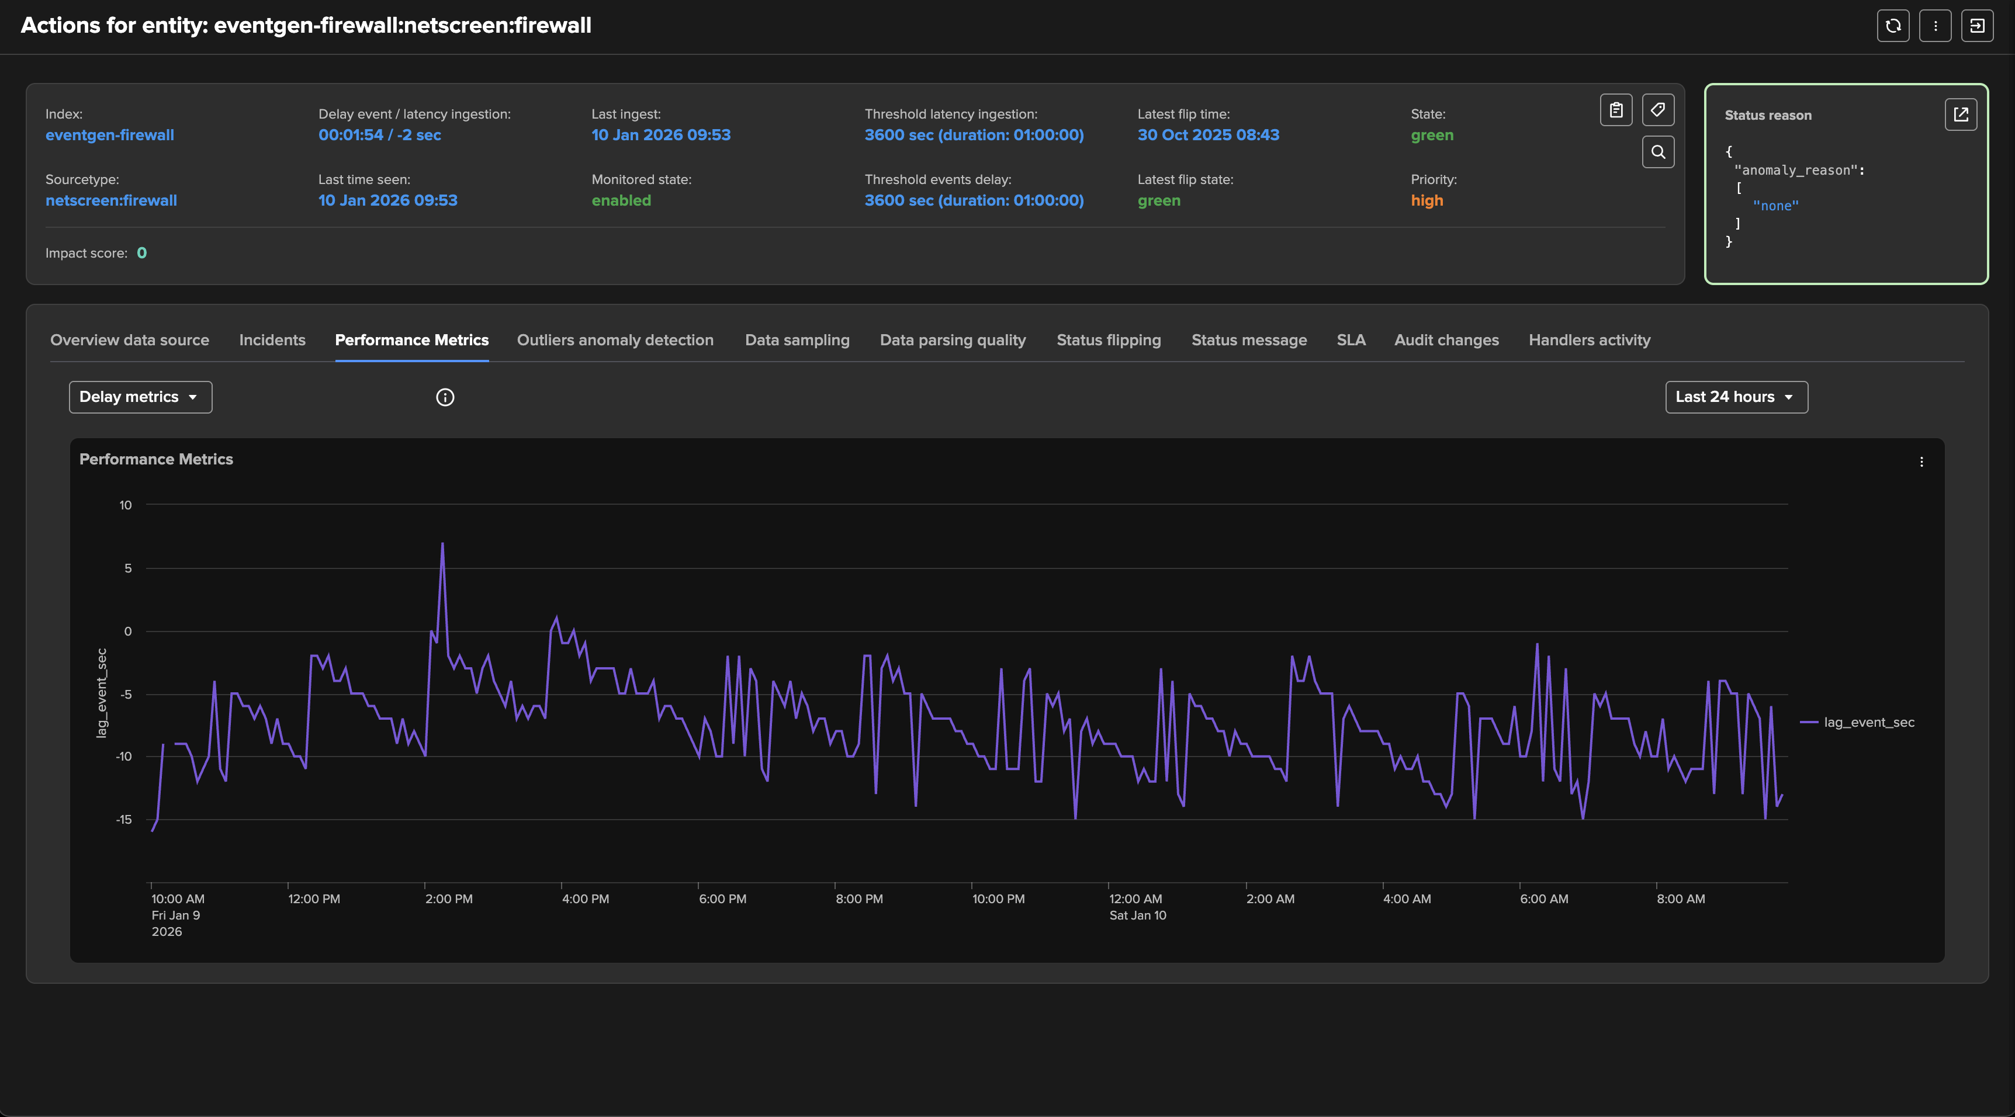Click the netscreen:firewall sourcetype link
Screen dimensions: 2015x1117
(111, 200)
